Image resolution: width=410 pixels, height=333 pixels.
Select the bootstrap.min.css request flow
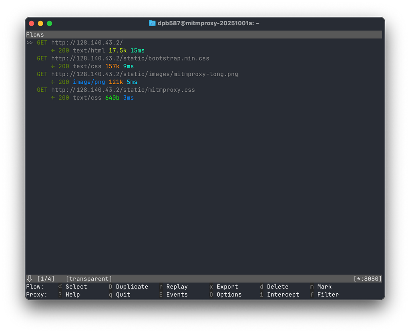(x=130, y=59)
